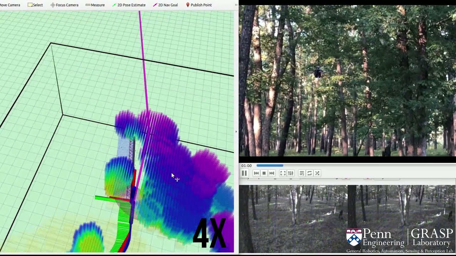
Task: Toggle shuffle random playback
Action: click(x=317, y=173)
